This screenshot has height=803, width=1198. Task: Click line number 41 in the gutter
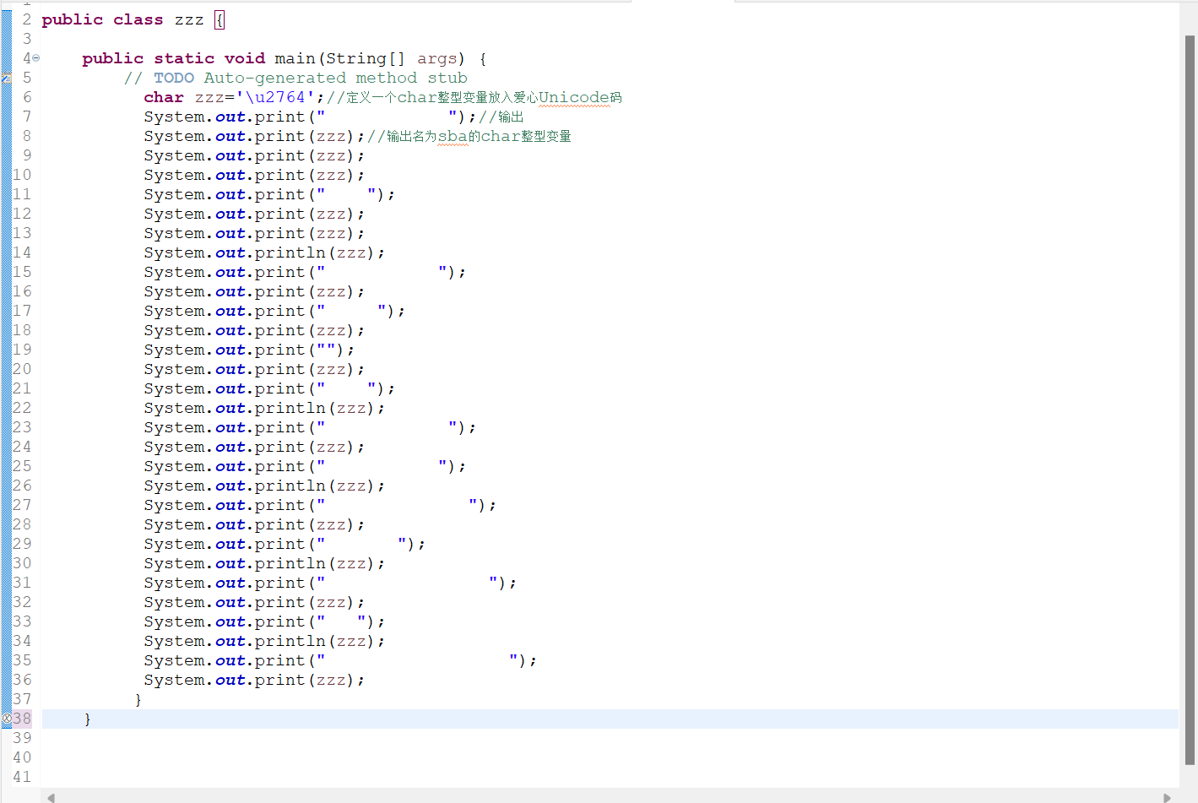(22, 777)
